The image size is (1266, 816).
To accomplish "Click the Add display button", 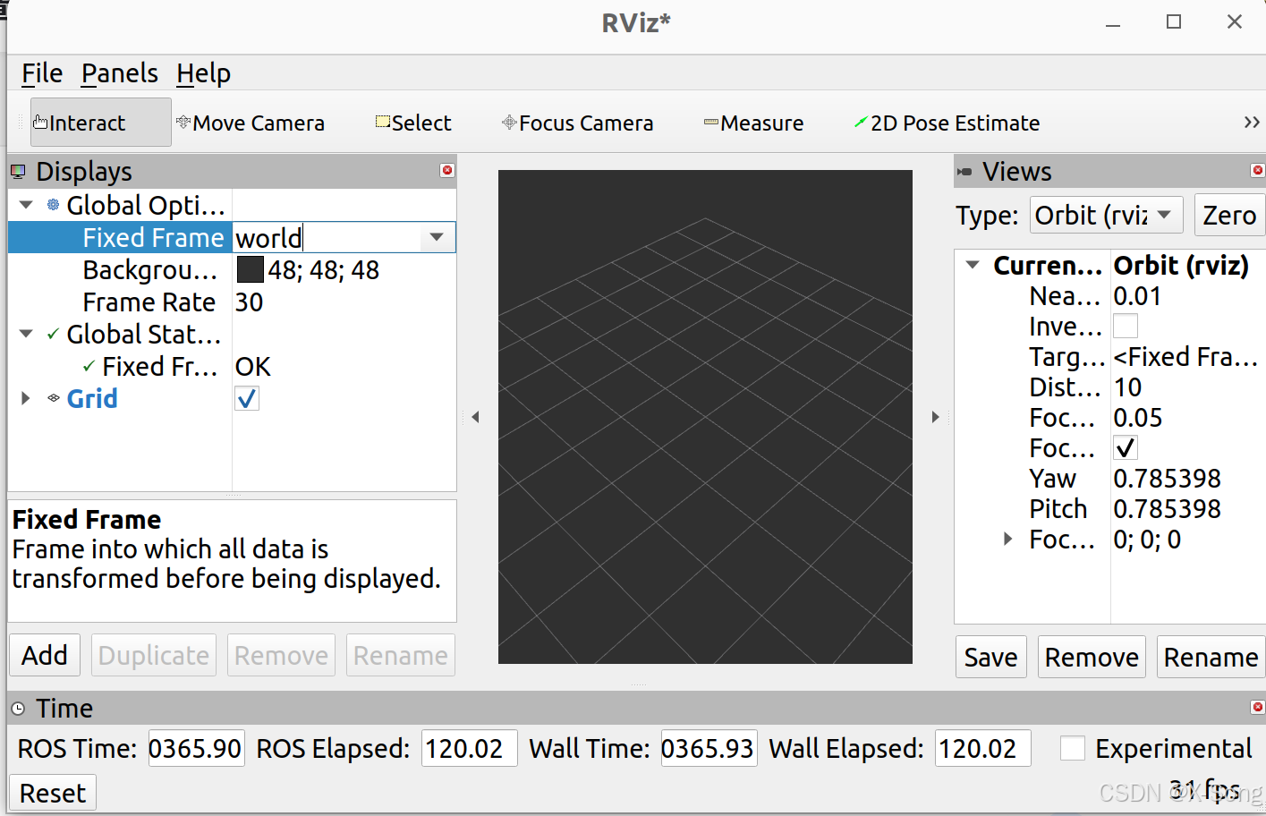I will click(45, 656).
